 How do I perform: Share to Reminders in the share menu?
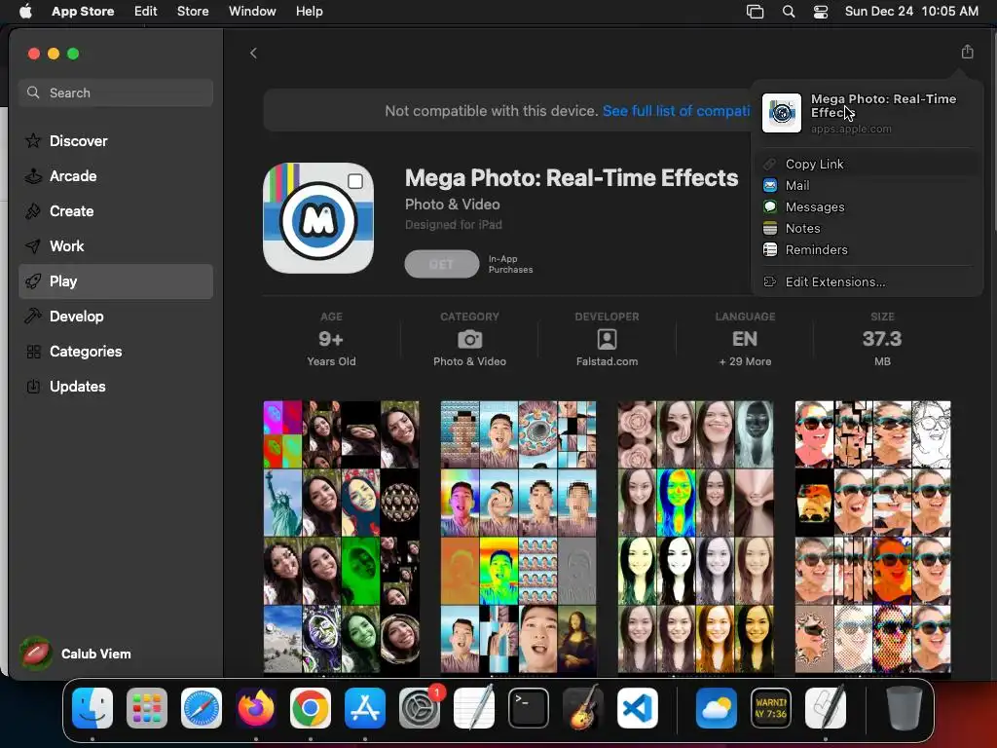(868, 250)
